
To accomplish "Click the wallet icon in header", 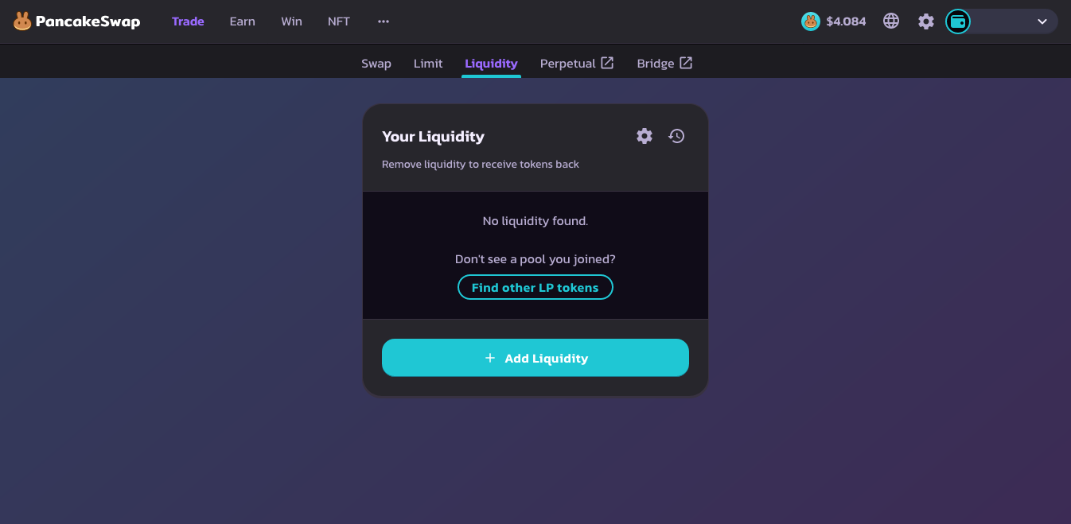I will click(958, 21).
